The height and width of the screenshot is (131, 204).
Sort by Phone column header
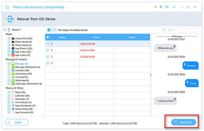[x=97, y=37]
